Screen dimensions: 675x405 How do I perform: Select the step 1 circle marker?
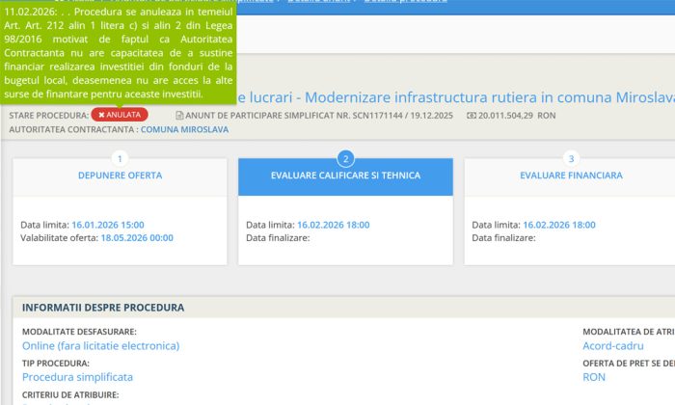coord(120,158)
